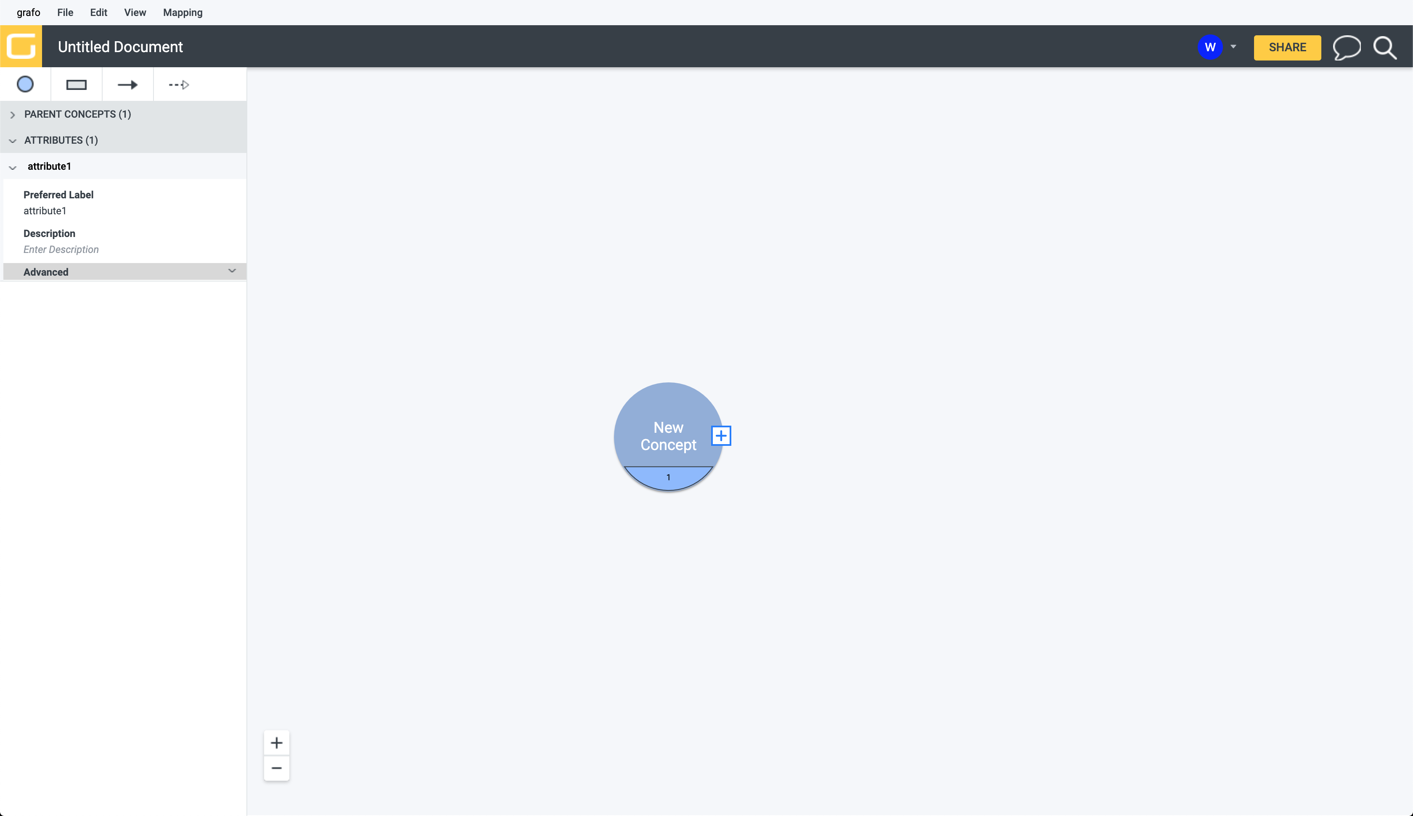Click the Share button

click(1287, 47)
